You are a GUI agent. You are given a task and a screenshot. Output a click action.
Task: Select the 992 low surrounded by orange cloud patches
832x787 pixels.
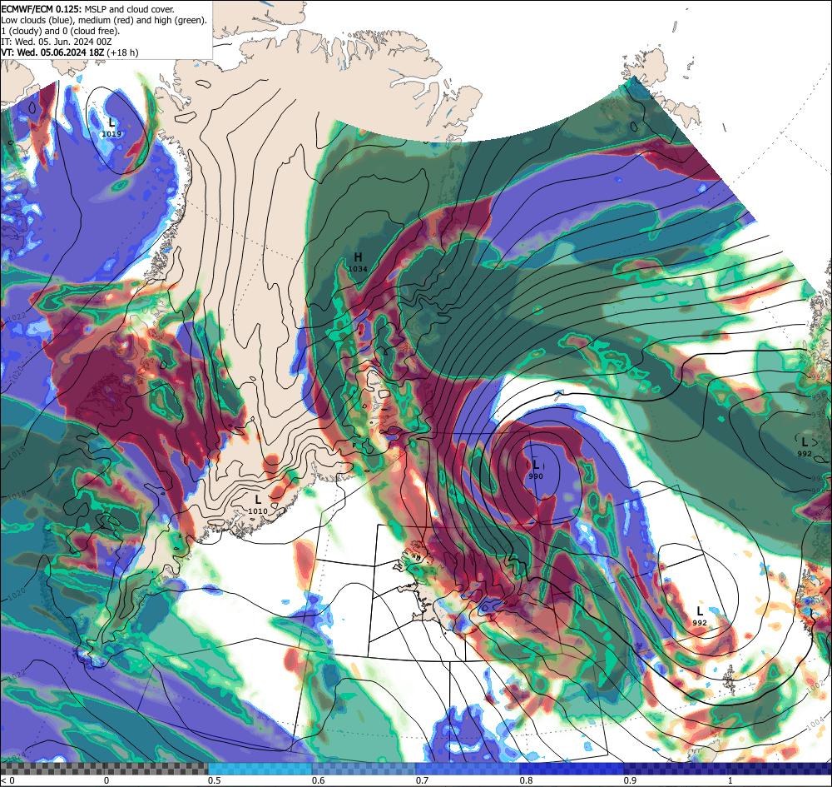tap(700, 616)
